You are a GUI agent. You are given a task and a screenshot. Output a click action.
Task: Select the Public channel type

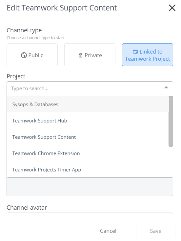(x=32, y=55)
